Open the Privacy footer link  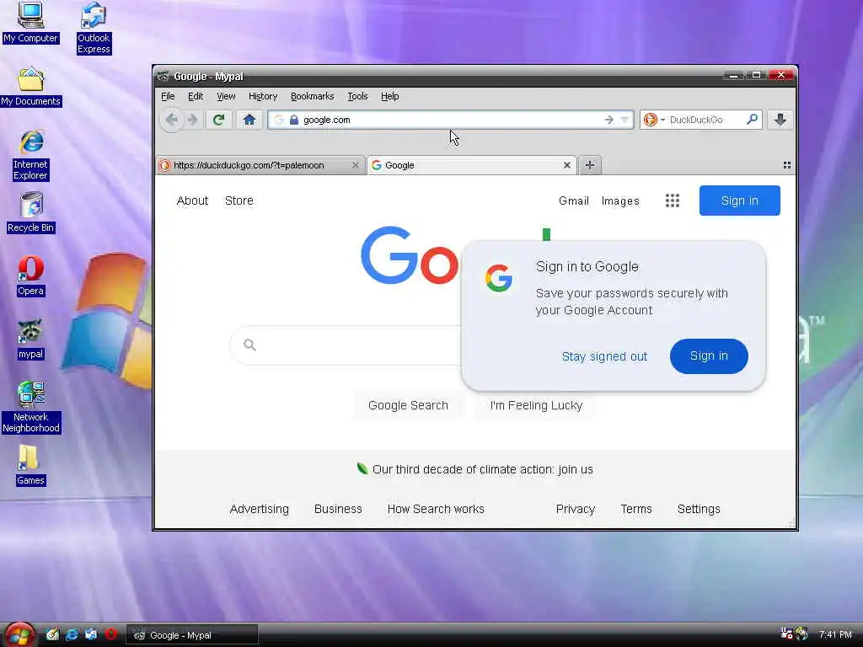[x=575, y=509]
